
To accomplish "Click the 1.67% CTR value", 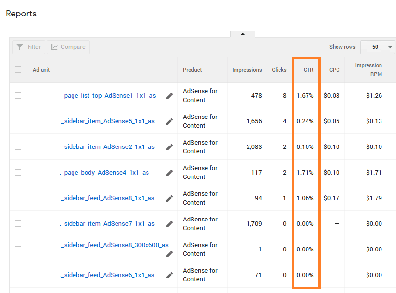I will pyautogui.click(x=305, y=95).
